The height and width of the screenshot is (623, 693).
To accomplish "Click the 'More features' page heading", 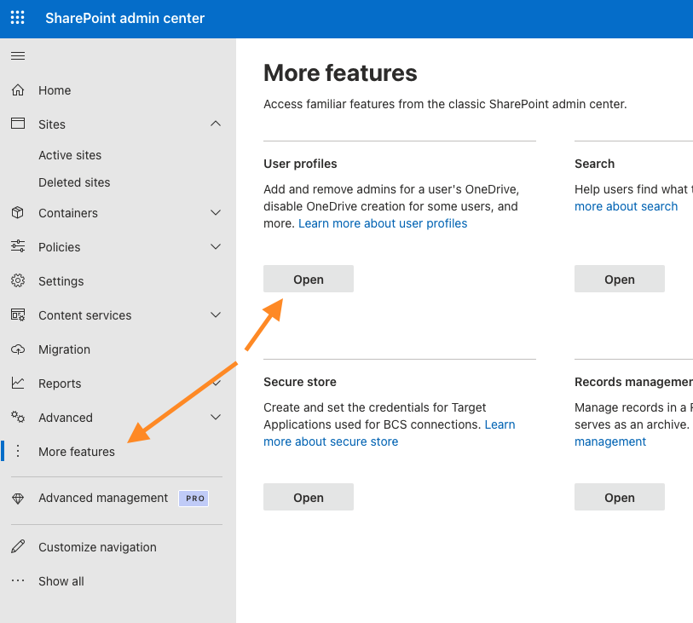I will [340, 73].
